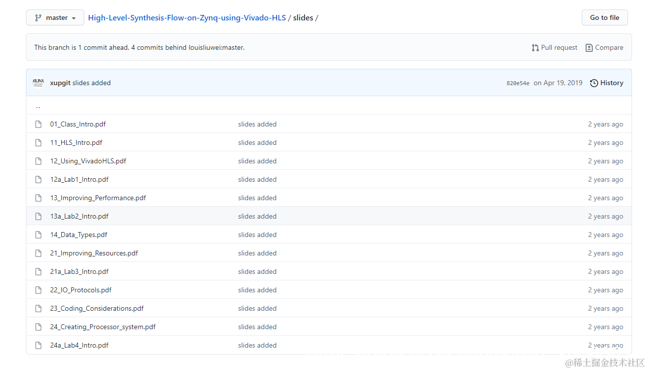Open 'slides added' commit for 24a_Lab4_Intro.pdf

(257, 345)
